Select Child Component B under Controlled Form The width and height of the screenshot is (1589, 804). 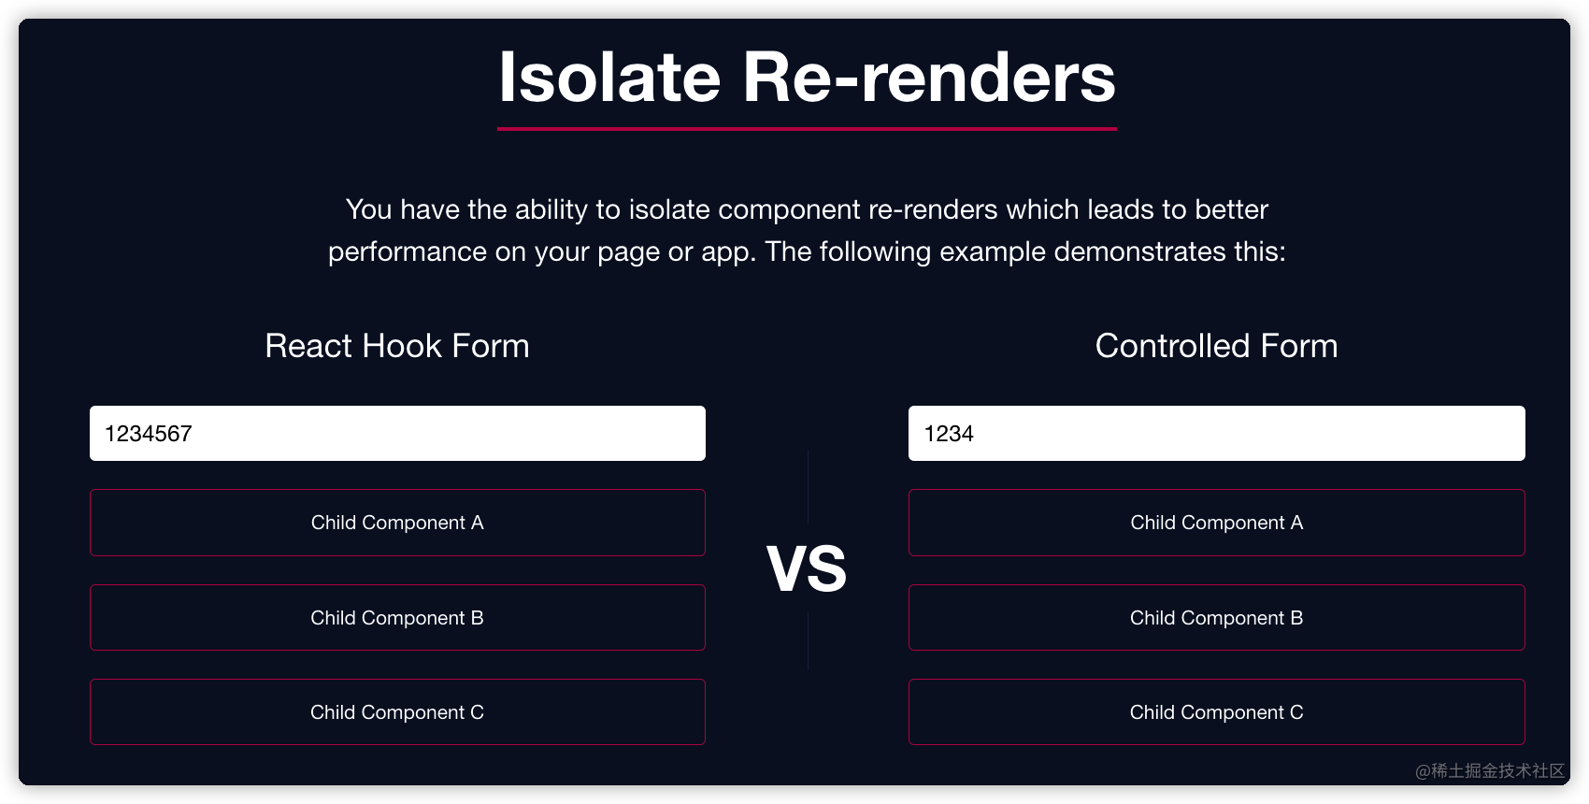pos(1215,617)
